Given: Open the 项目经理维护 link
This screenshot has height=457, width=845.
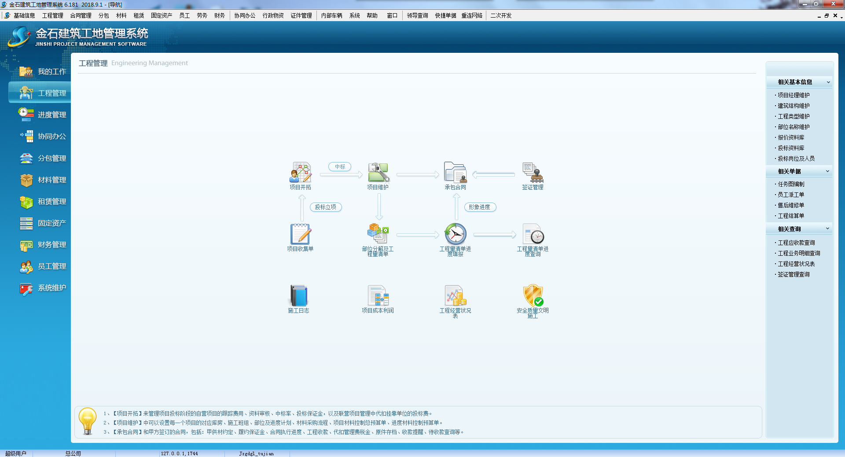Looking at the screenshot, I should click(794, 95).
